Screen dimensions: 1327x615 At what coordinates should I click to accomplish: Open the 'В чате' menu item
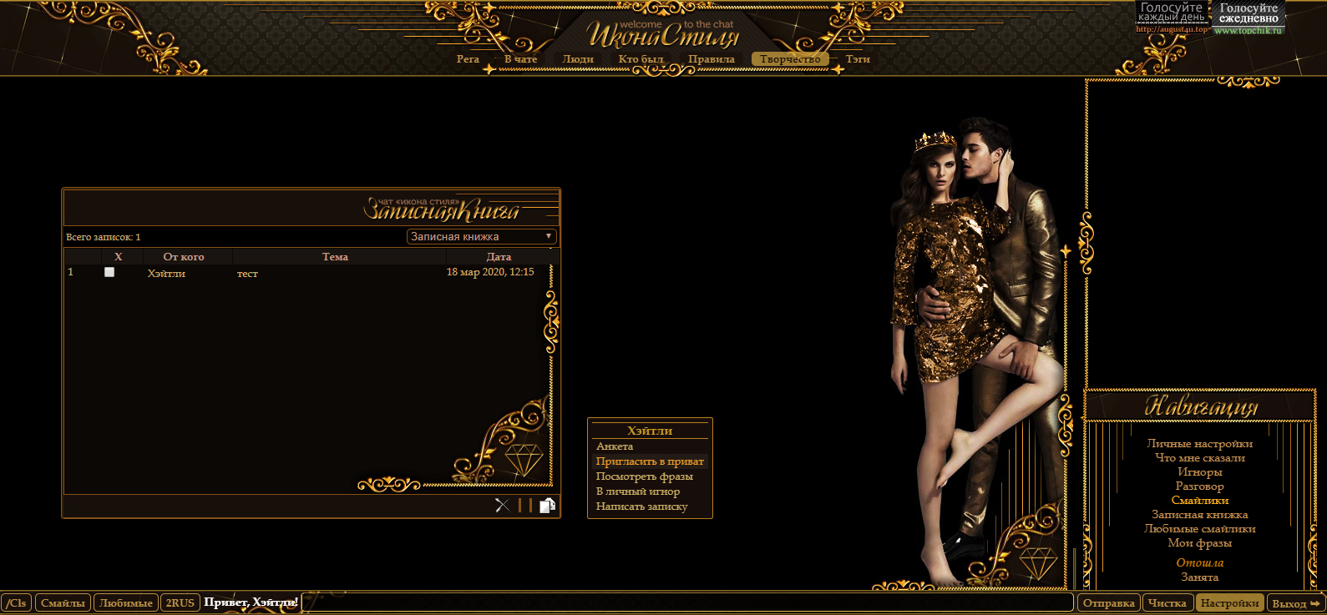521,59
